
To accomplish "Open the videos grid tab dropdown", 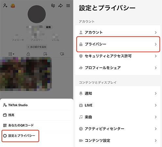I will click(x=11, y=54).
